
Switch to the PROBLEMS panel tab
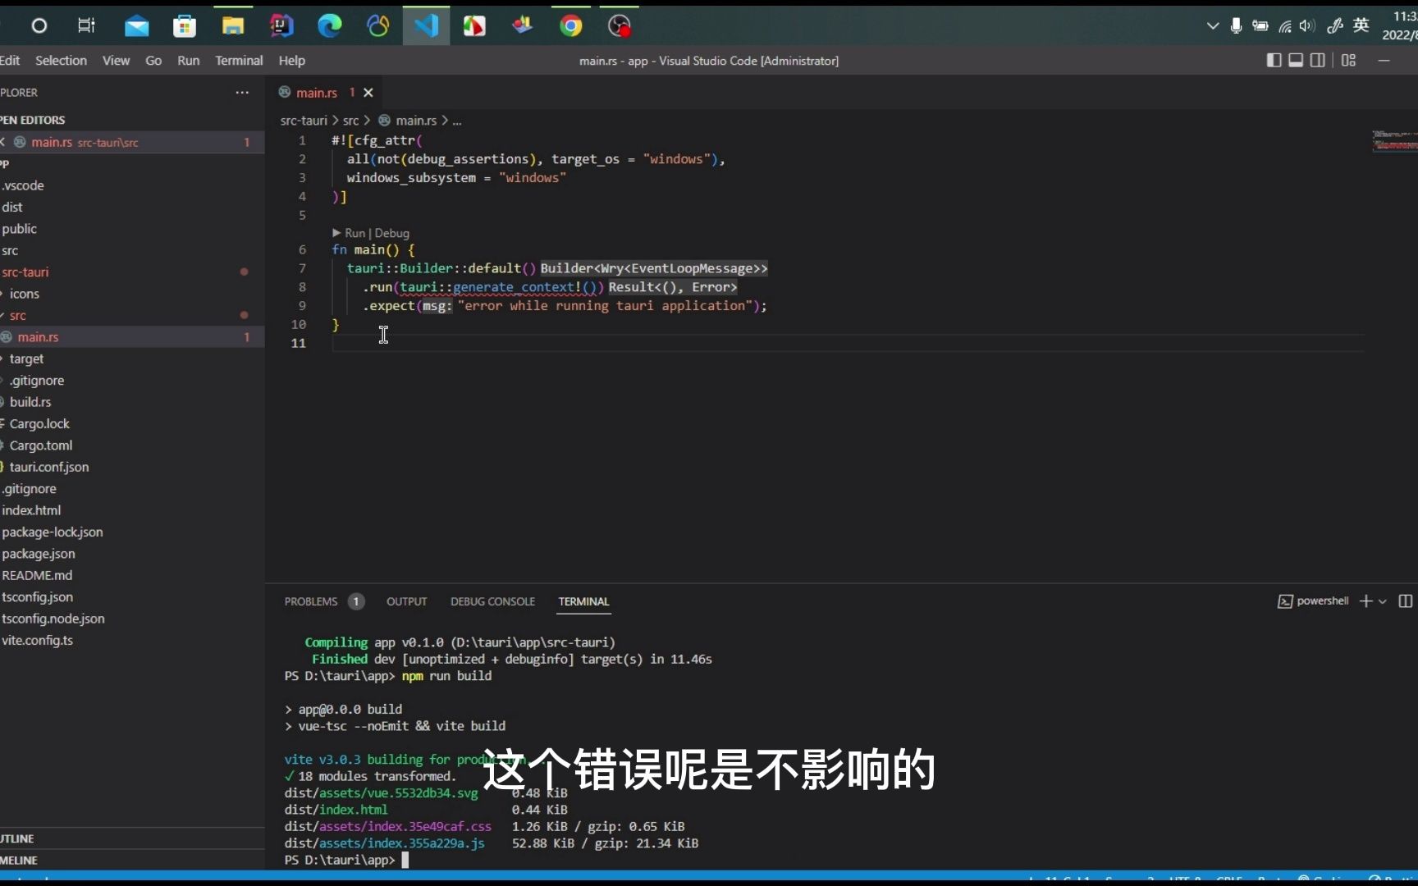[311, 601]
